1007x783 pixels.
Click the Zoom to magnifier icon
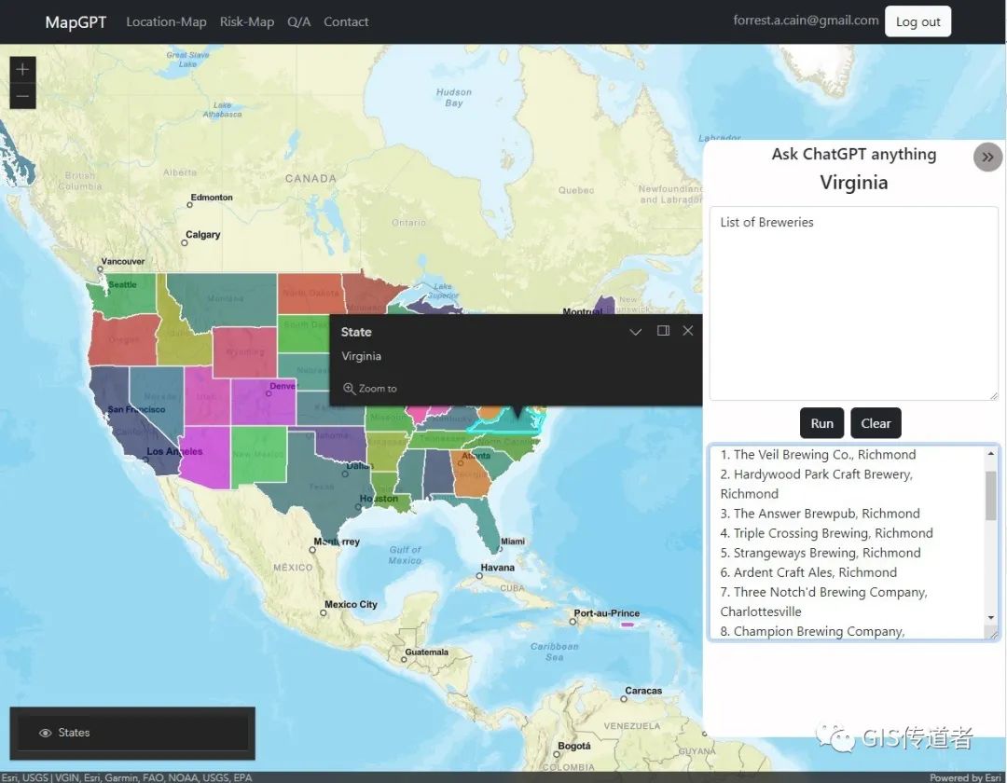tap(349, 389)
